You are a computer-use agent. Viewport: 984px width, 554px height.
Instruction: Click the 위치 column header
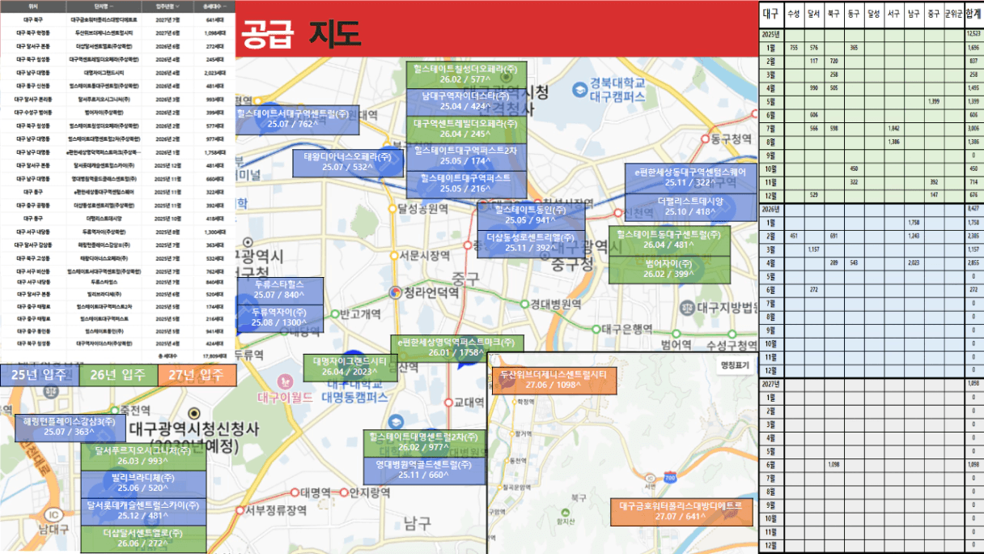click(x=33, y=5)
